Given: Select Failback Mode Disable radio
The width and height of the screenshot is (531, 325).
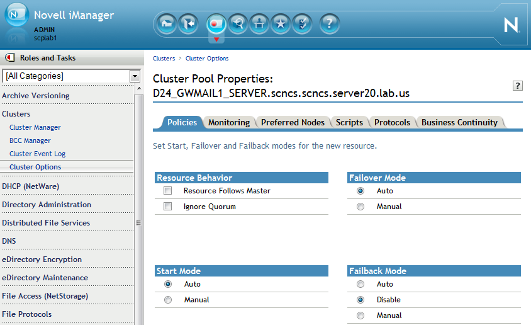Looking at the screenshot, I should point(361,300).
